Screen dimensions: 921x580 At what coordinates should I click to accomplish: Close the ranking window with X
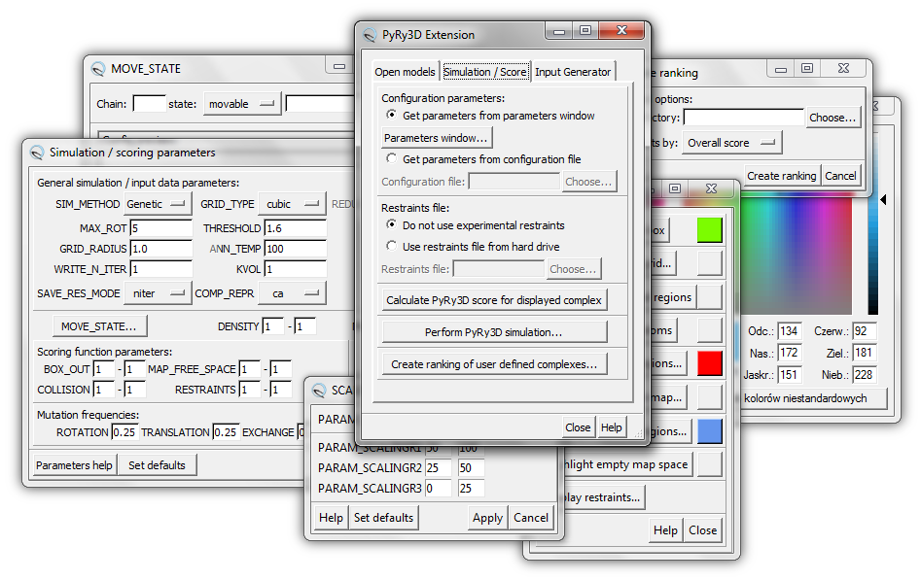coord(843,69)
